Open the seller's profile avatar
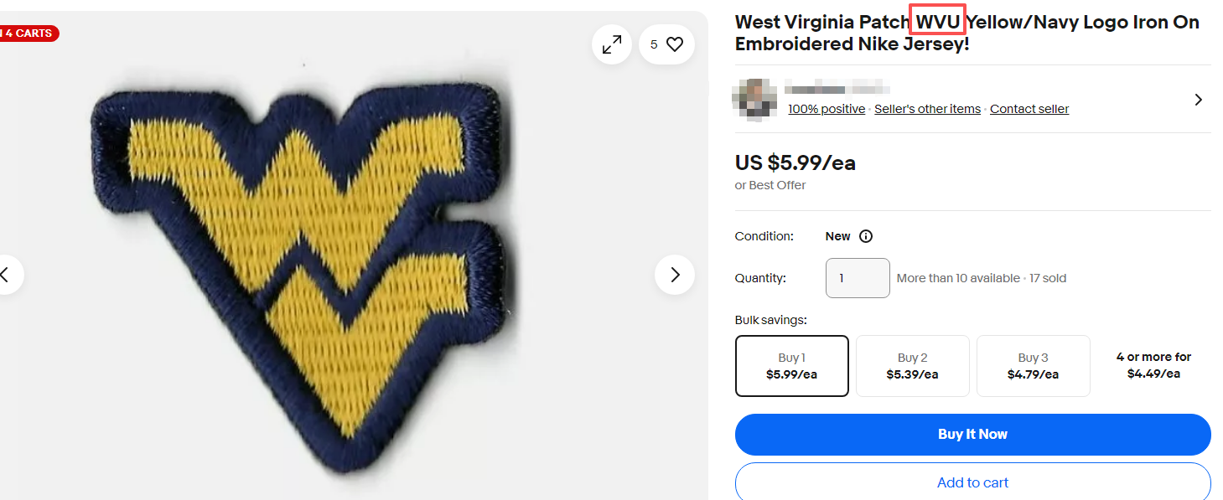The image size is (1223, 500). pos(754,100)
